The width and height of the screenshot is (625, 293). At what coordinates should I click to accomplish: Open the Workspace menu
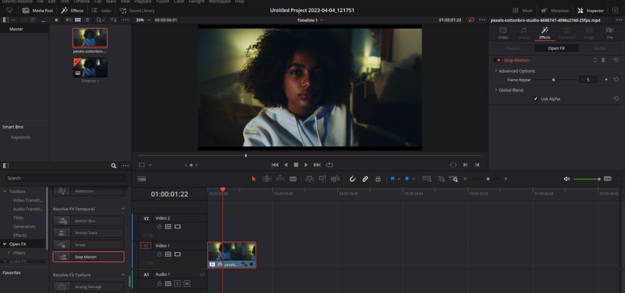pos(219,2)
